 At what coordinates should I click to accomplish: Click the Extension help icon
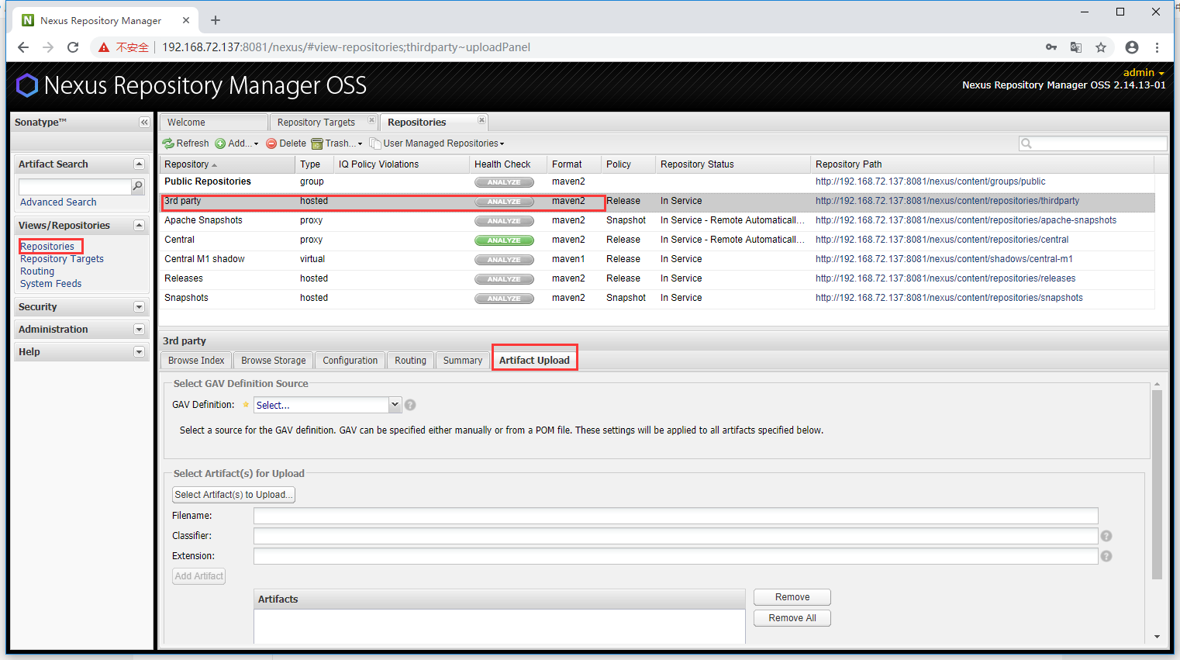pos(1106,556)
